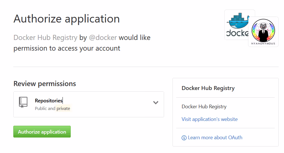
Task: Click the Nyanonymous user avatar
Action: coord(263,30)
